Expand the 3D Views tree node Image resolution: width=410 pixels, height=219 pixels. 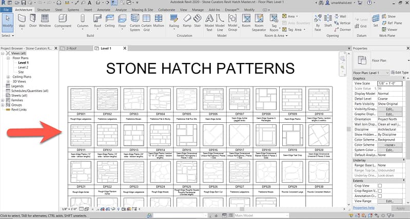coord(8,81)
